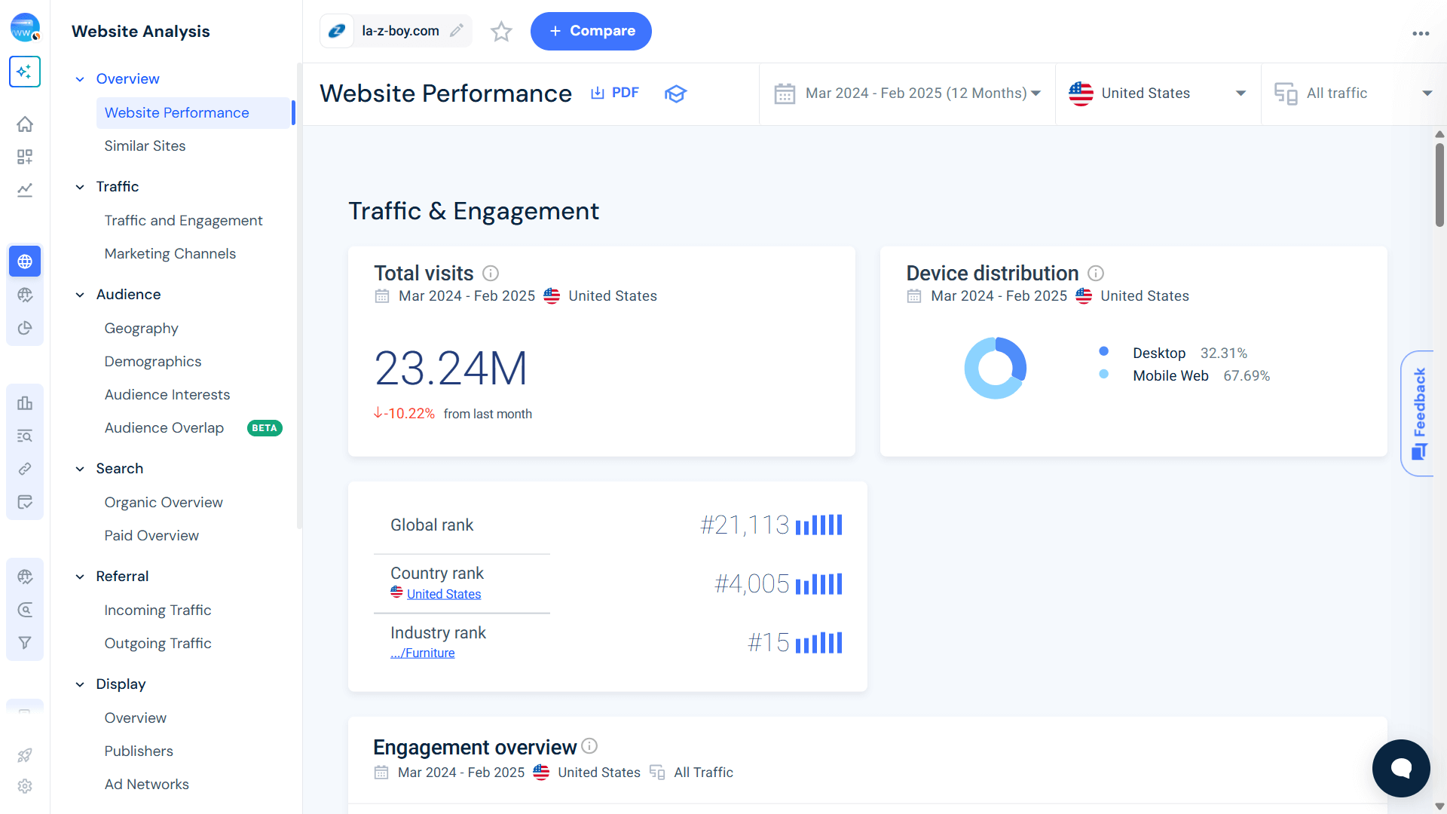Collapse the Audience section in left panel
The image size is (1447, 814).
click(x=80, y=295)
